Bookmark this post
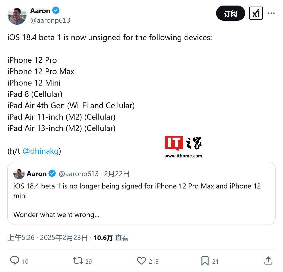 (205, 261)
